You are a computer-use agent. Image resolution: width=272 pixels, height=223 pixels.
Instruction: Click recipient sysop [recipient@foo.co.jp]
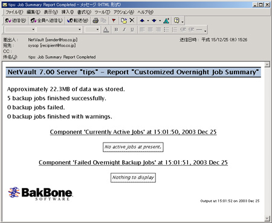tap(52, 45)
